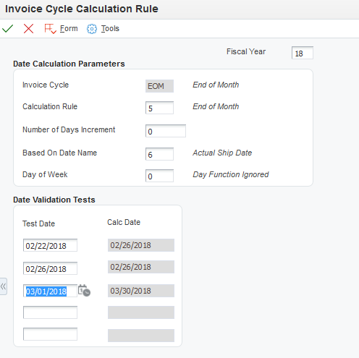Open calendar picker beside 03/01/2018 date
The height and width of the screenshot is (358, 359).
pos(84,291)
